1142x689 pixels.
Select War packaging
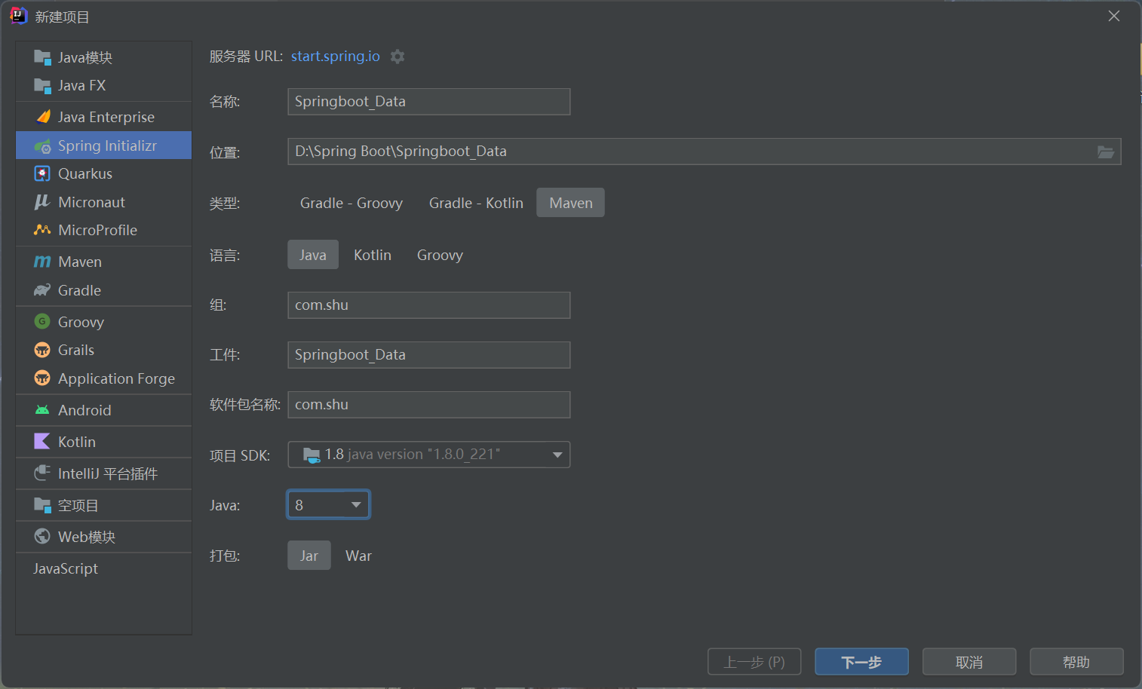tap(358, 556)
